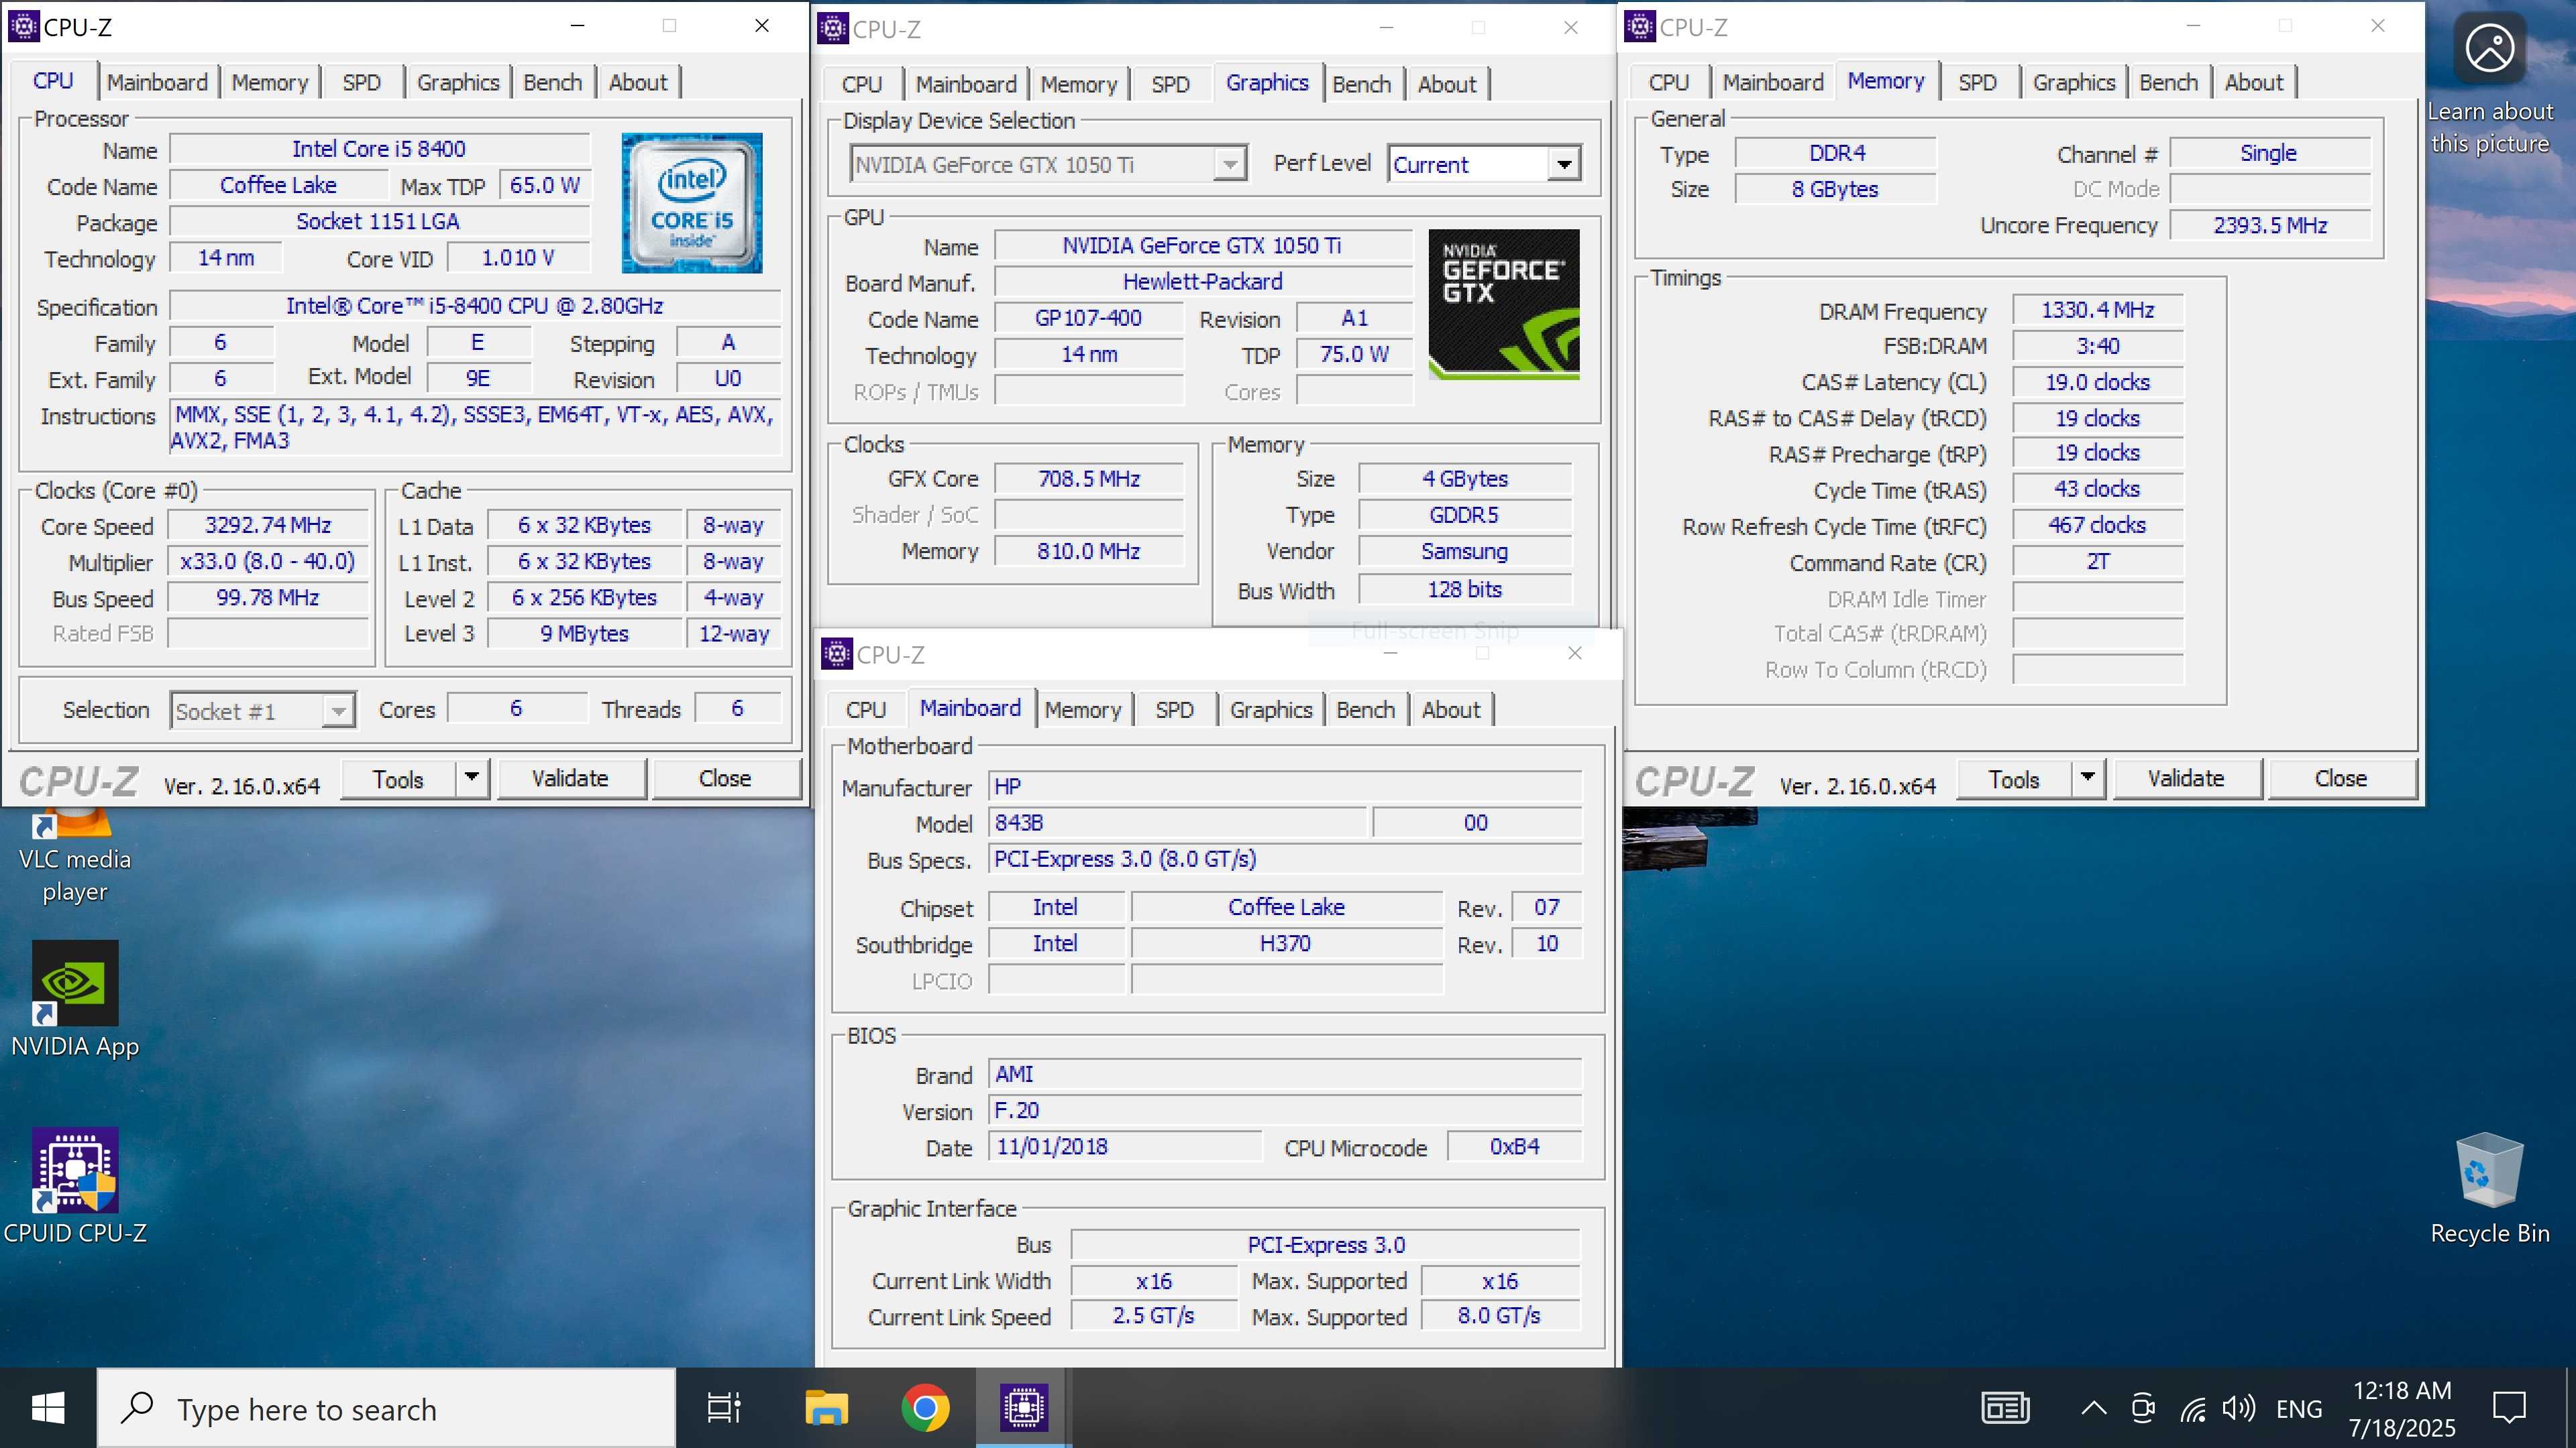Open the Recycle Bin desktop icon
This screenshot has height=1448, width=2576.
click(2489, 1189)
